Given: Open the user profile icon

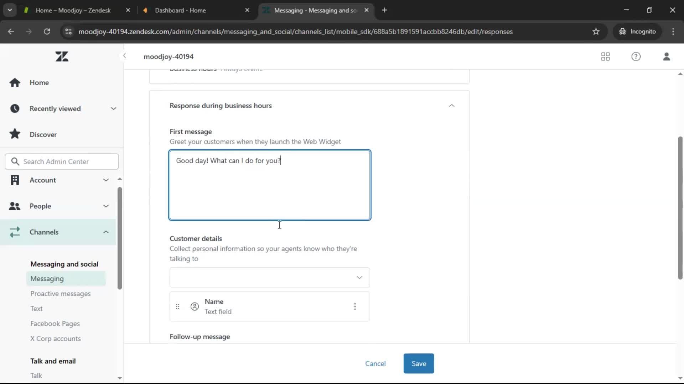Looking at the screenshot, I should [667, 57].
